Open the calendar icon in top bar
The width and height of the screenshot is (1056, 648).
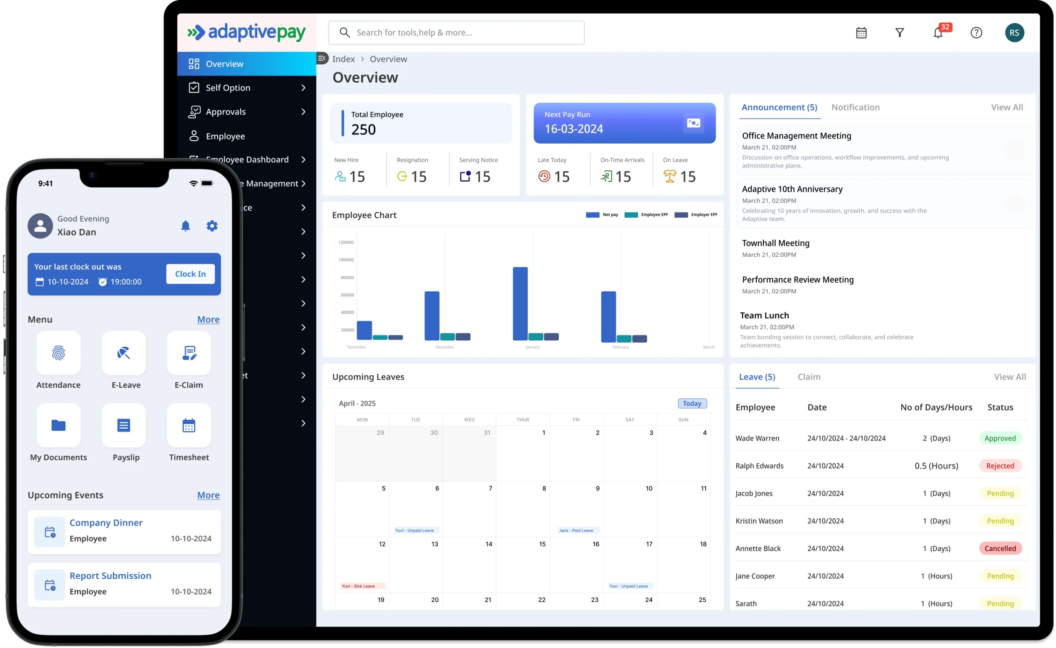tap(861, 33)
